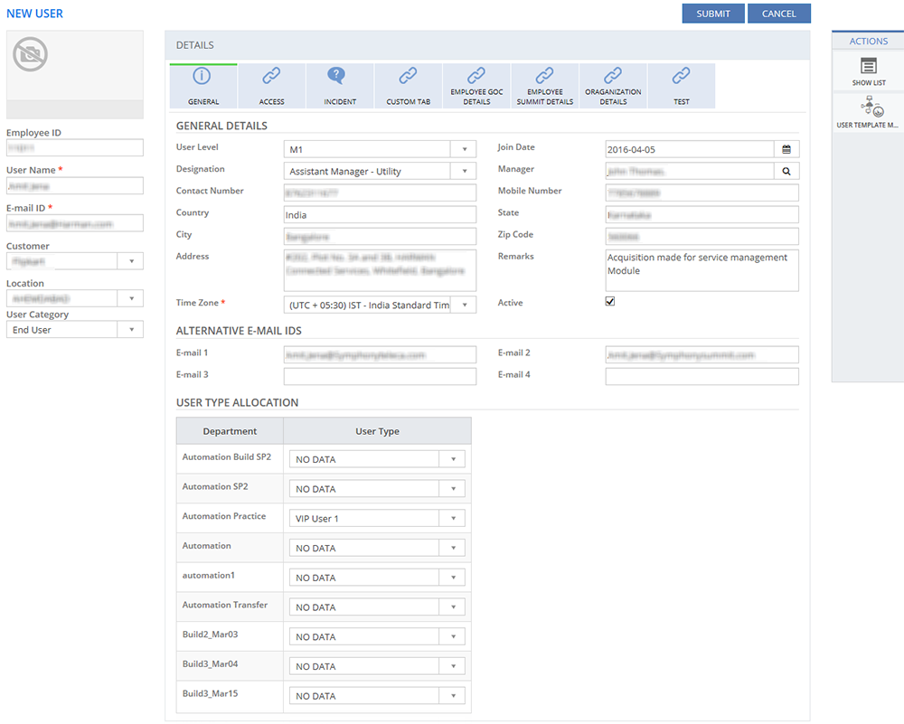This screenshot has height=724, width=904.
Task: Open the User Template action icon
Action: (872, 107)
